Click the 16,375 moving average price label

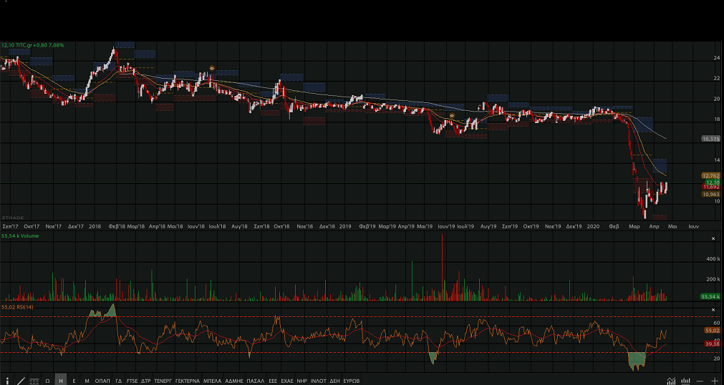point(710,139)
